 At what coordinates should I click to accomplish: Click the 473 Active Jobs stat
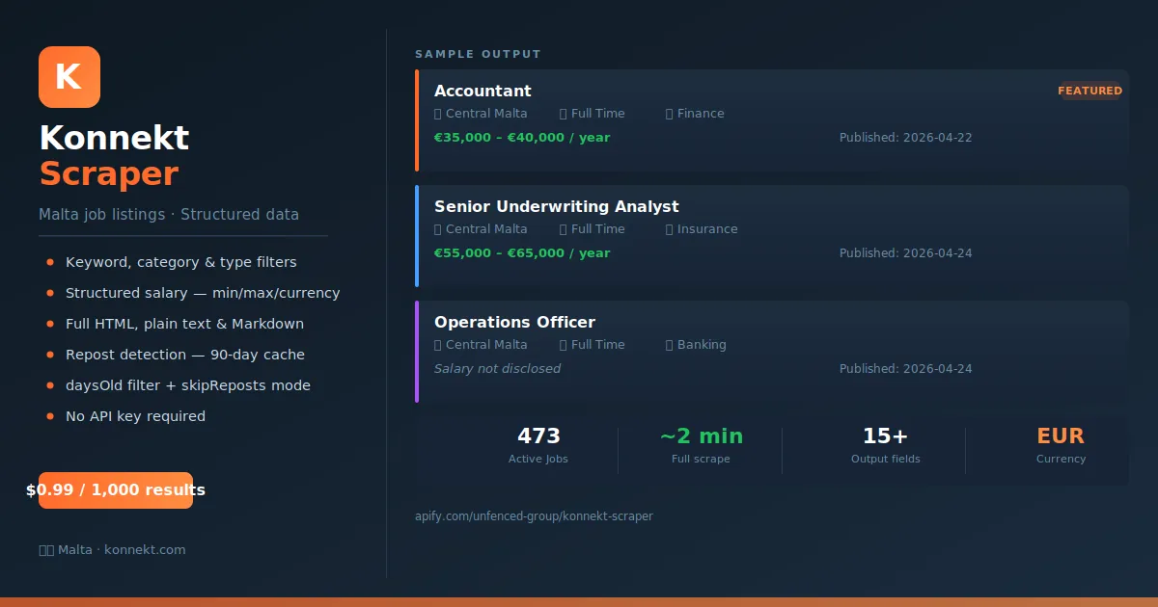coord(538,445)
